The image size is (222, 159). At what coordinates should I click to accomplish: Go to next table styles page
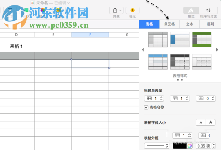pos(217,50)
